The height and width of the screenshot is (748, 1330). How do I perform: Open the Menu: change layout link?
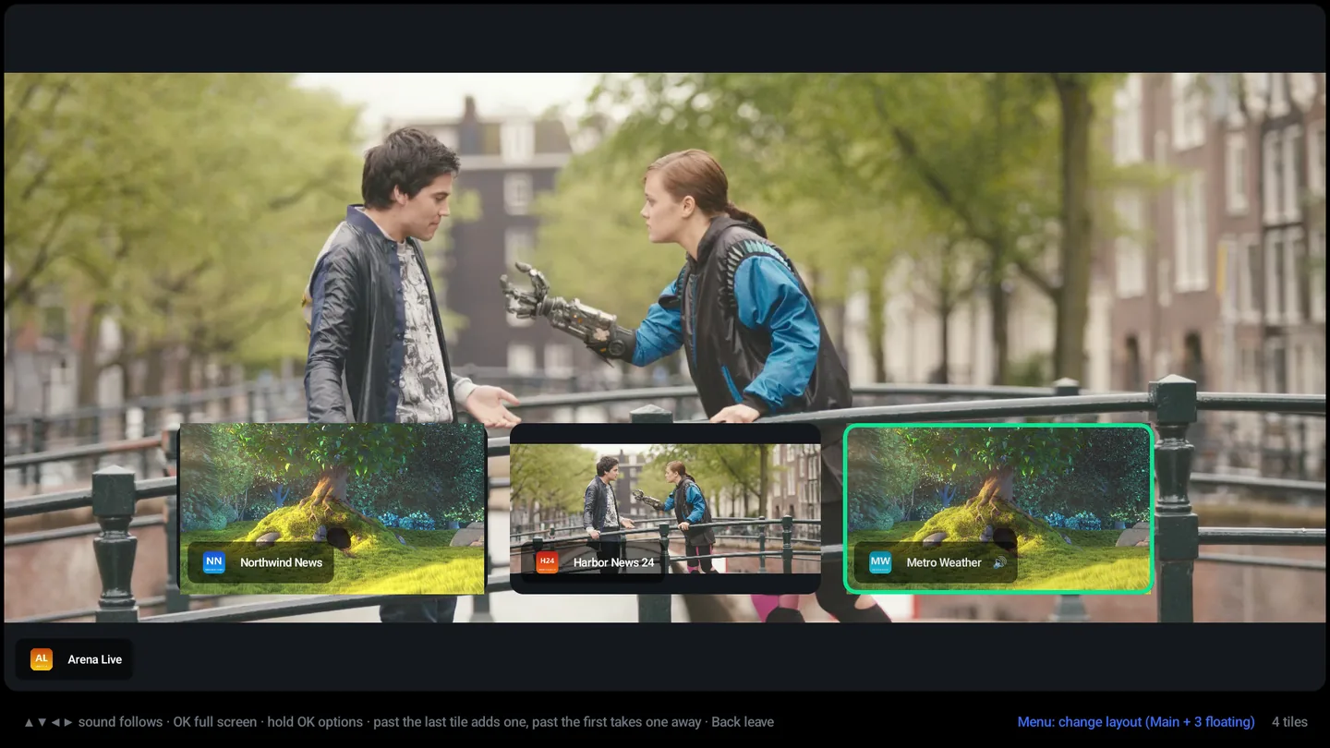[1136, 722]
